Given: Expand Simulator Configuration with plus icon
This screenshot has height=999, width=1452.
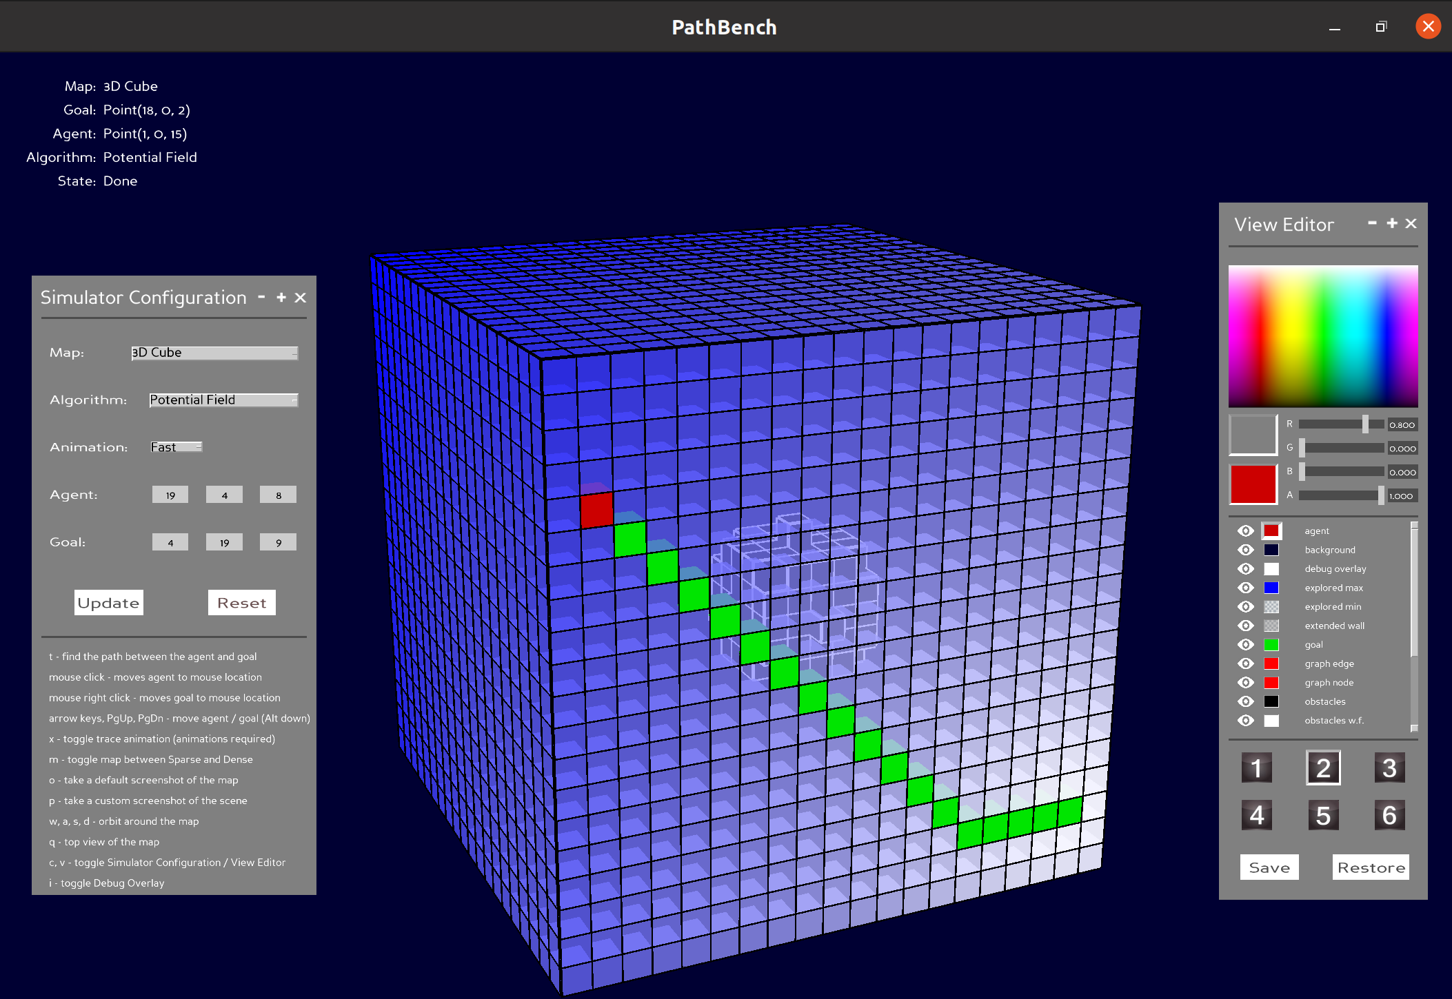Looking at the screenshot, I should (x=281, y=297).
